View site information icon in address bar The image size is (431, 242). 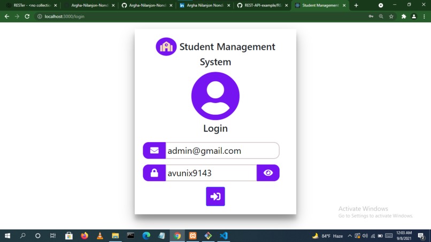point(40,17)
